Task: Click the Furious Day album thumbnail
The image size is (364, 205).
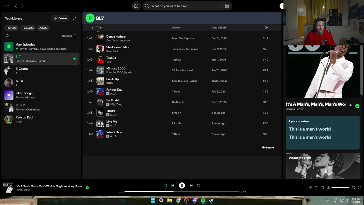Action: coord(100,91)
